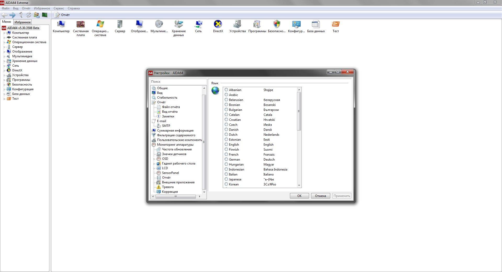Viewport: 502px width, 272px height.
Task: Click the Поиск search field in settings
Action: click(178, 82)
